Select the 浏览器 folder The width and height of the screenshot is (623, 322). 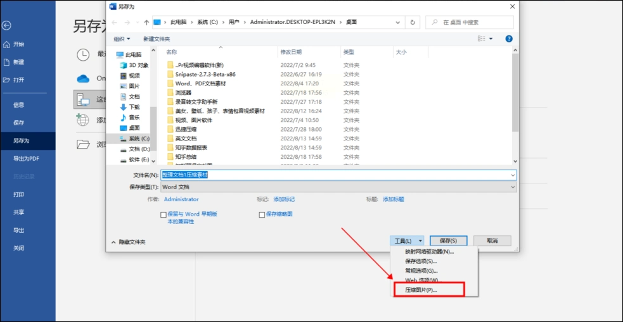click(179, 93)
